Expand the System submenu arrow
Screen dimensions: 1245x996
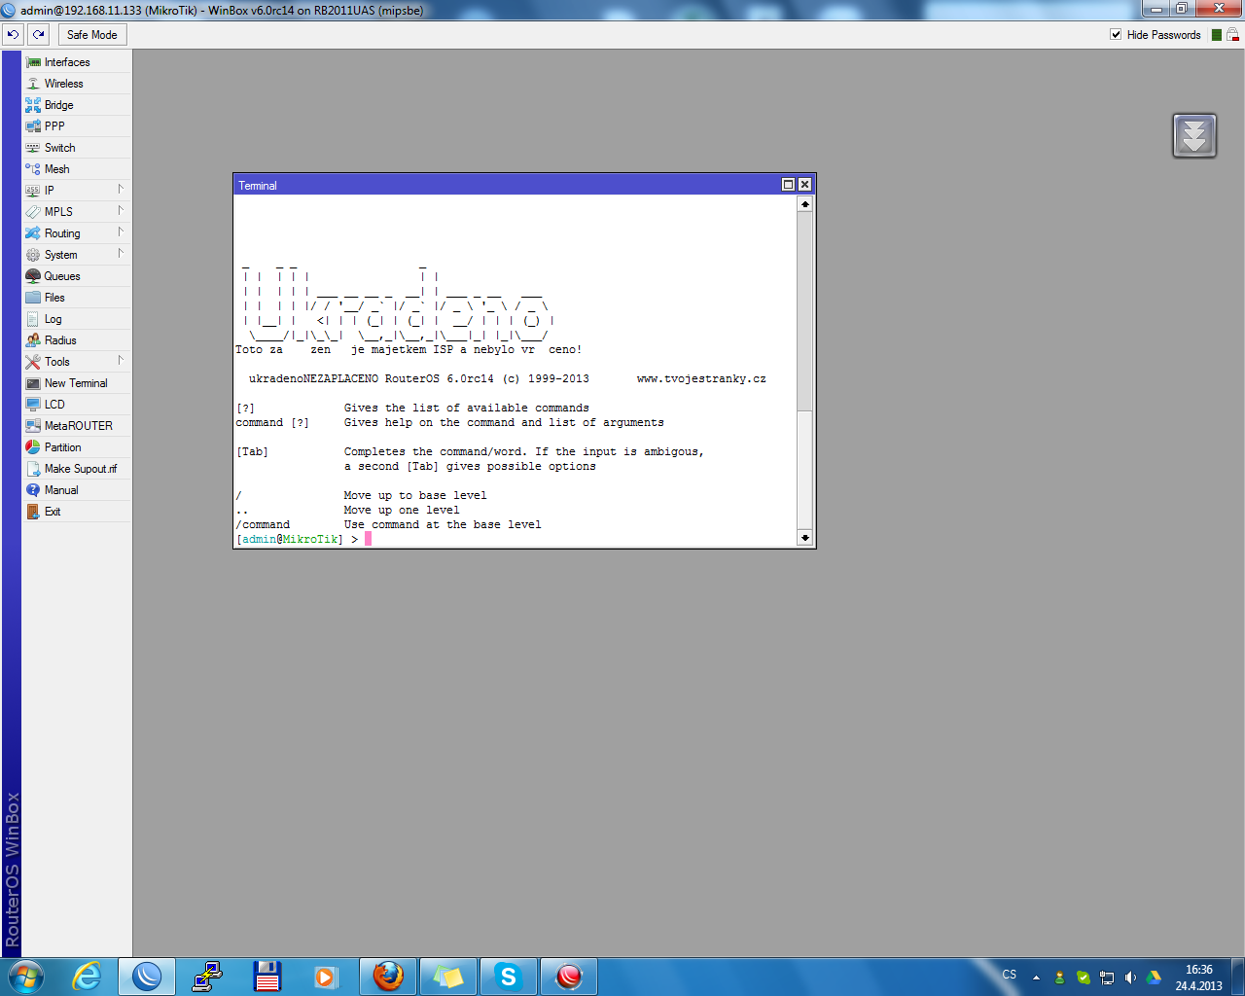(121, 254)
